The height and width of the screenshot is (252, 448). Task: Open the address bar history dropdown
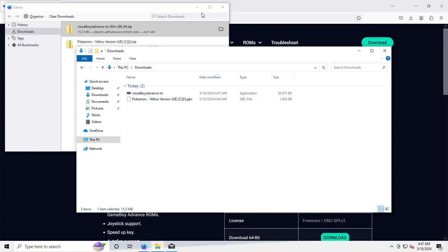point(315,67)
